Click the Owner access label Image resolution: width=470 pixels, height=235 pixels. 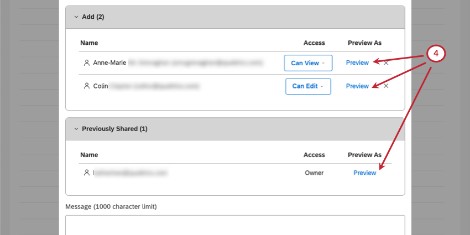point(314,173)
